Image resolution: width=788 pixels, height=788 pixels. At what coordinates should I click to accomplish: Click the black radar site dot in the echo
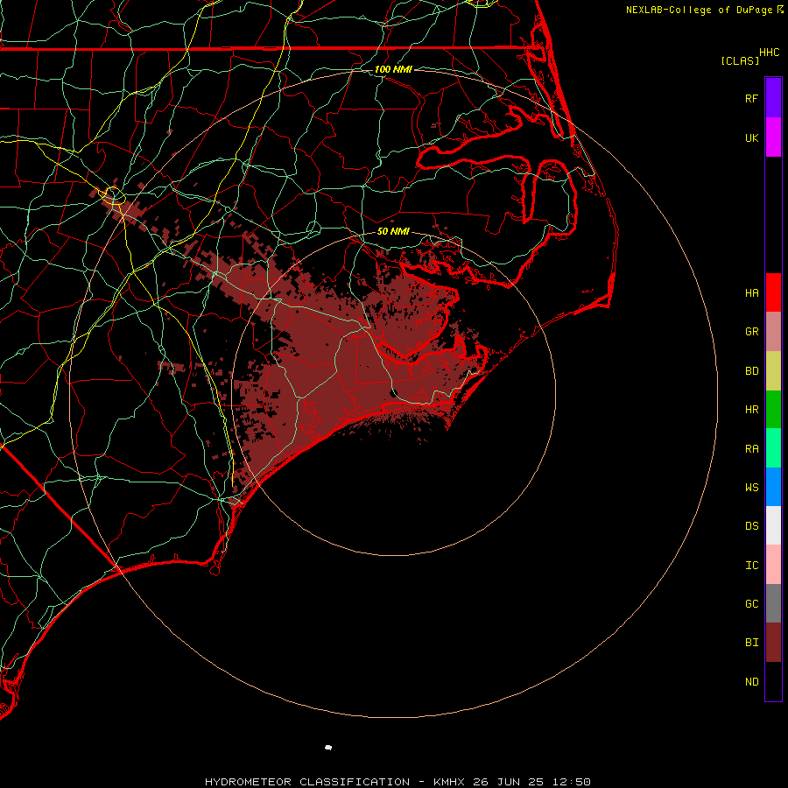(x=393, y=392)
